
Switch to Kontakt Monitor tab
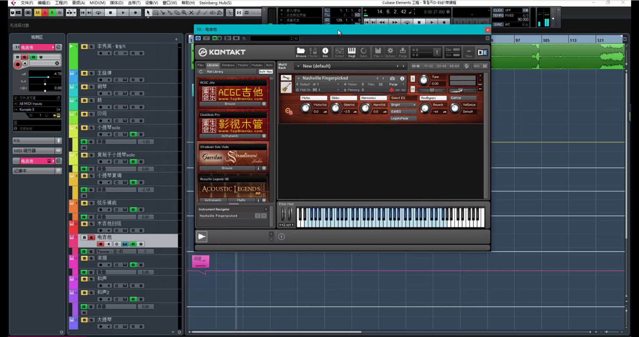[243, 65]
